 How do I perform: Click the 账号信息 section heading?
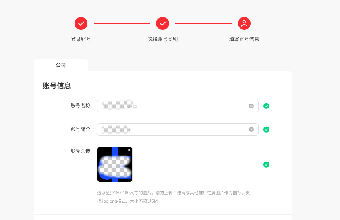(x=56, y=86)
